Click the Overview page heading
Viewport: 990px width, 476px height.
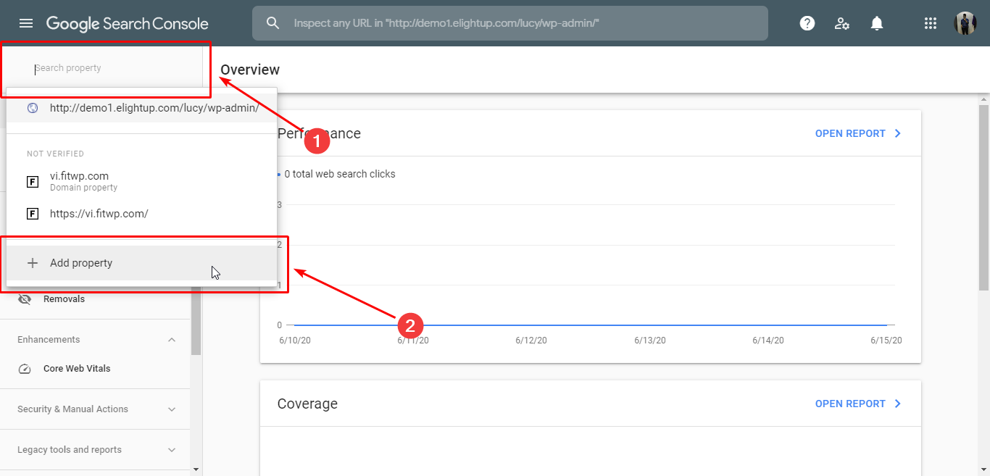[250, 70]
